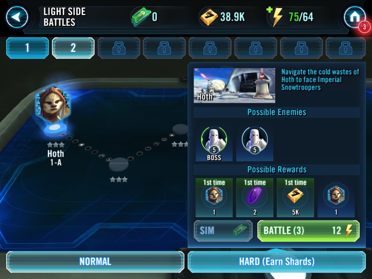Tap the back arrow icon
The image size is (372, 279).
point(17,17)
